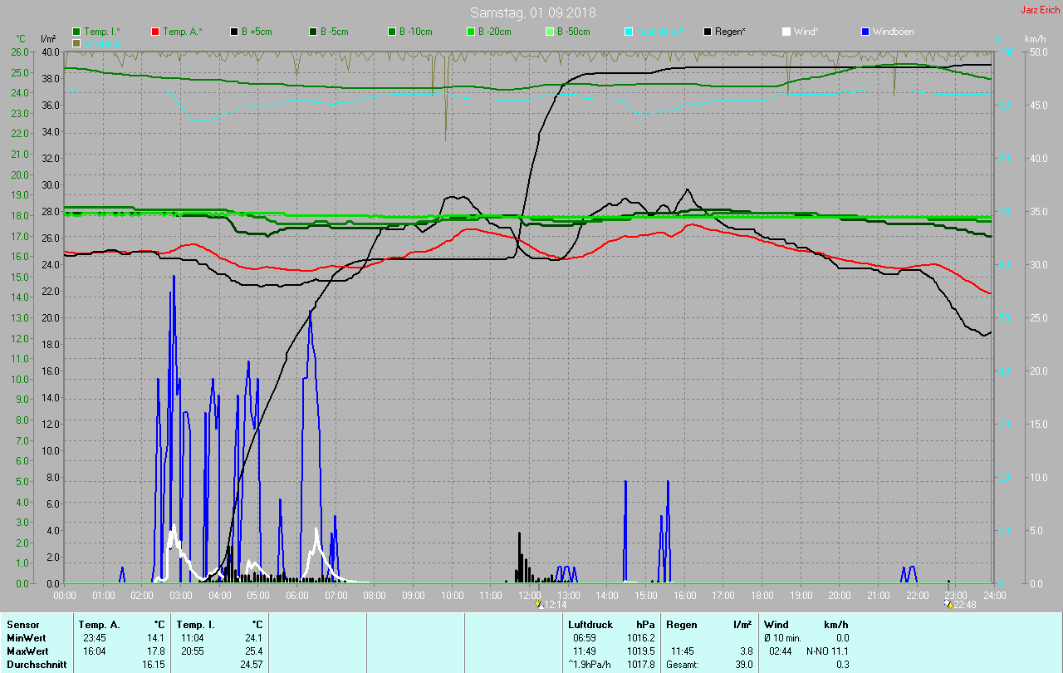Click the B -50cm legend square
This screenshot has width=1063, height=673.
tap(550, 32)
